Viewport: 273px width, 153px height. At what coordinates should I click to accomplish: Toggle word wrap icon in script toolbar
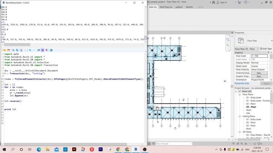(x=38, y=50)
